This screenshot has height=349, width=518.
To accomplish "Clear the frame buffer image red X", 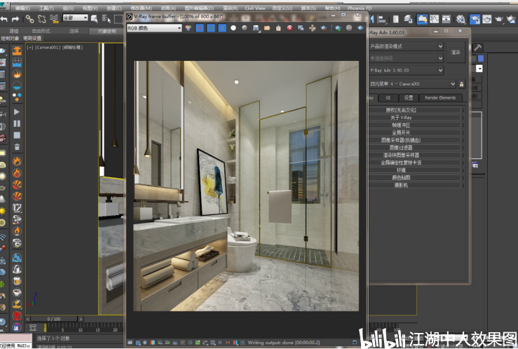I will coord(289,28).
